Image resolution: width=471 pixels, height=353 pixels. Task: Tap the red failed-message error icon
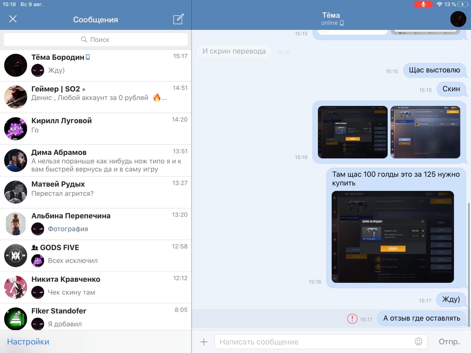coord(352,319)
